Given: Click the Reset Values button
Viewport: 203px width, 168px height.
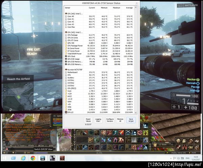Looking at the screenshot, I should (88, 120).
